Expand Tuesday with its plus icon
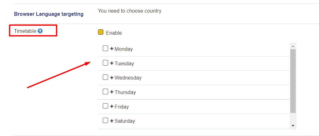The image size is (319, 136). [x=112, y=63]
